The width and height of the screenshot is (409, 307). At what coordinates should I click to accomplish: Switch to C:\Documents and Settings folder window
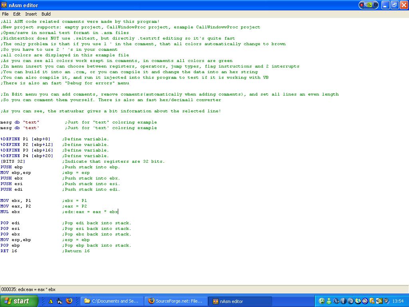pos(112,301)
